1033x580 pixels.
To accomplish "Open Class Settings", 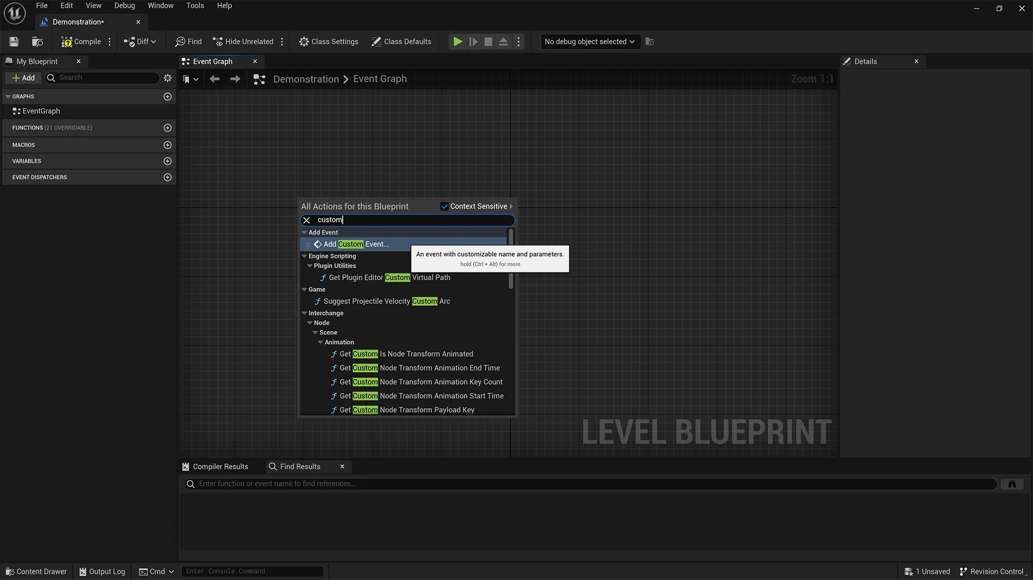I will pos(328,41).
